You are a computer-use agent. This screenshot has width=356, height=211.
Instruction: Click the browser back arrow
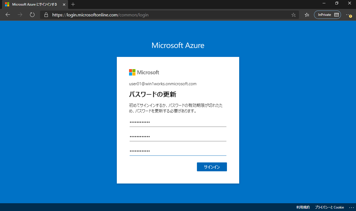8,15
